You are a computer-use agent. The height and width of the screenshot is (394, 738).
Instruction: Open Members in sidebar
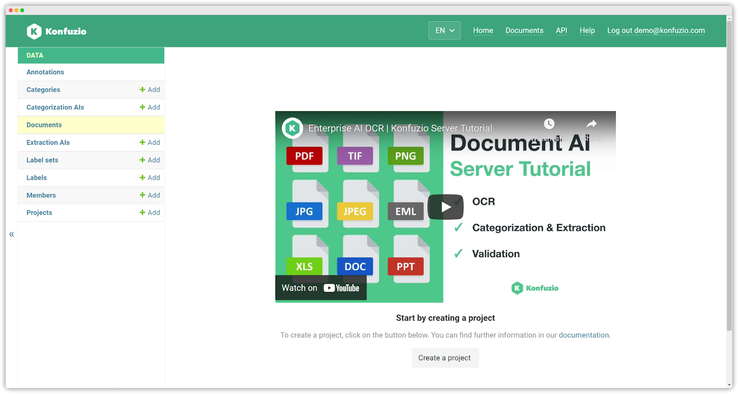pos(41,195)
